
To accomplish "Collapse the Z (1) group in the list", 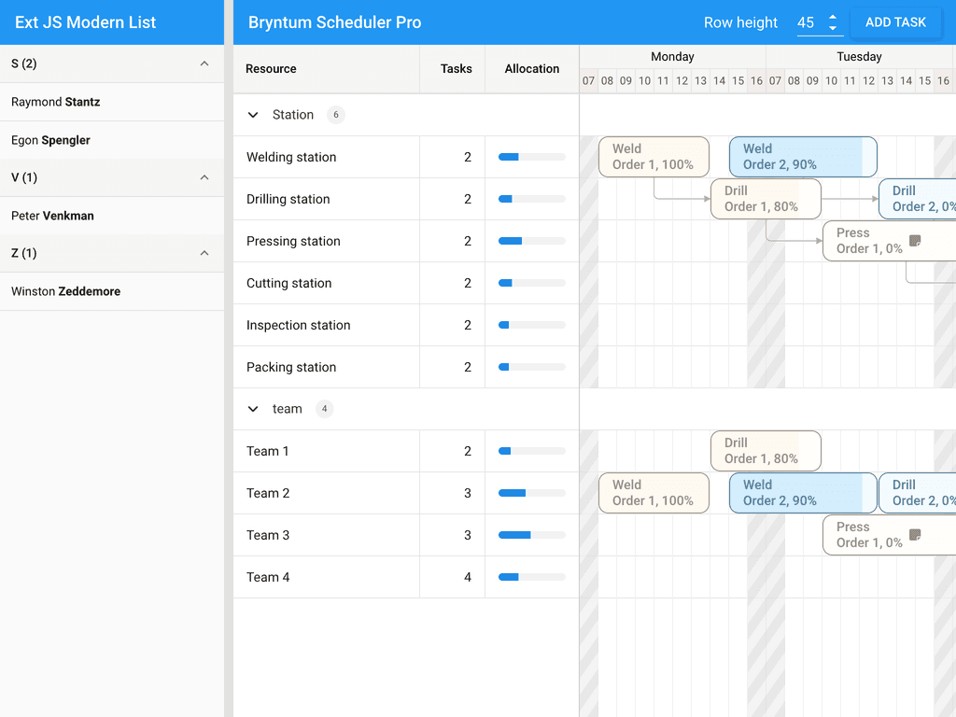I will click(x=204, y=253).
